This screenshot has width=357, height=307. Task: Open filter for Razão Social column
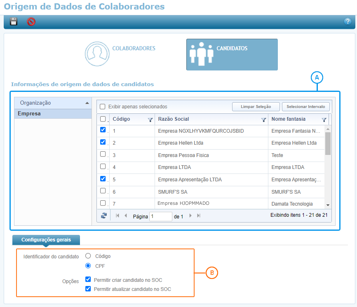[x=263, y=120]
